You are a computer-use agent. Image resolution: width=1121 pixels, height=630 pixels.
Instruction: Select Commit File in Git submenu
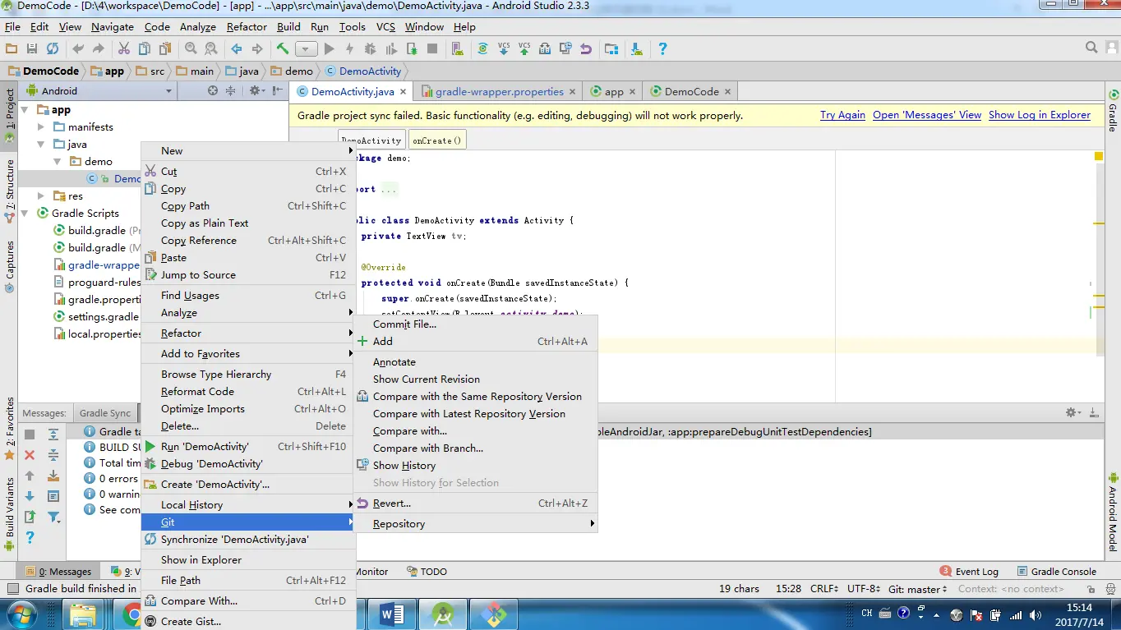(475, 324)
